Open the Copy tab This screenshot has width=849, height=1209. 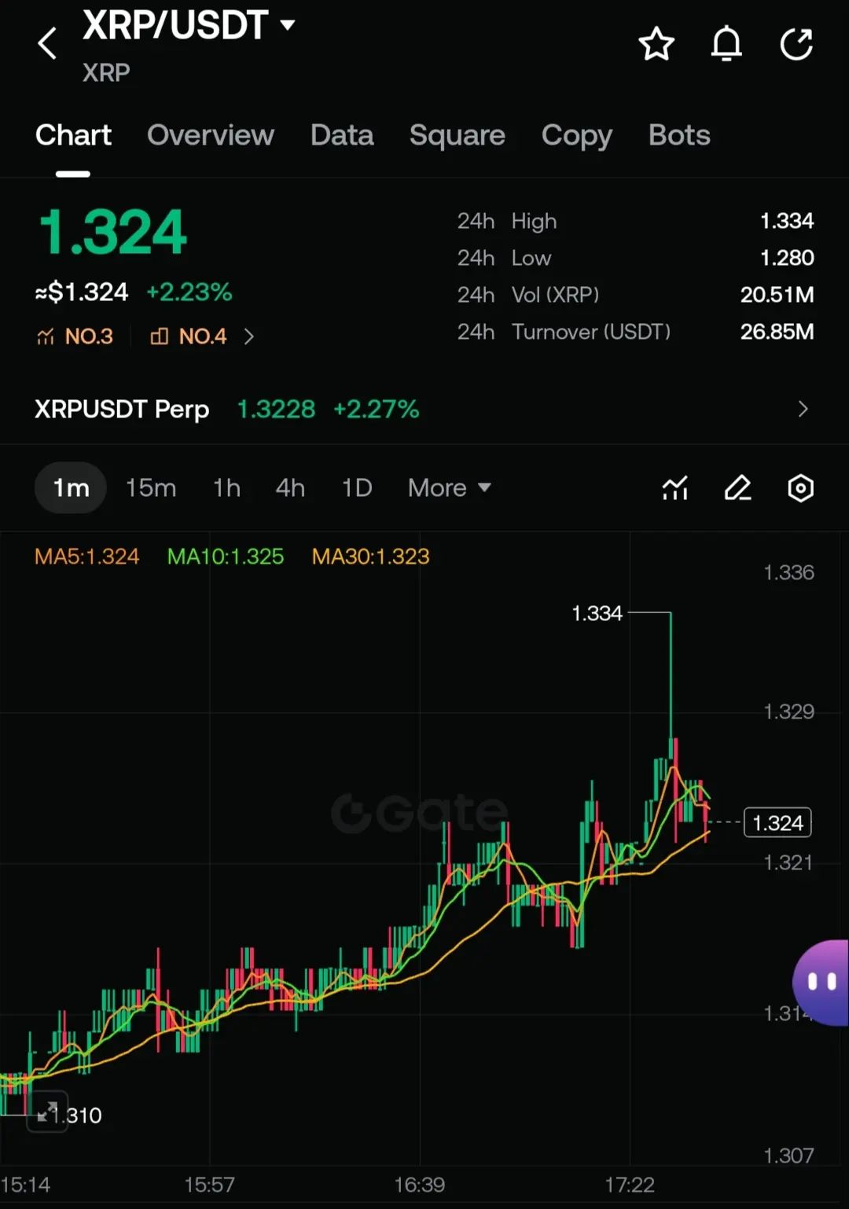(577, 135)
